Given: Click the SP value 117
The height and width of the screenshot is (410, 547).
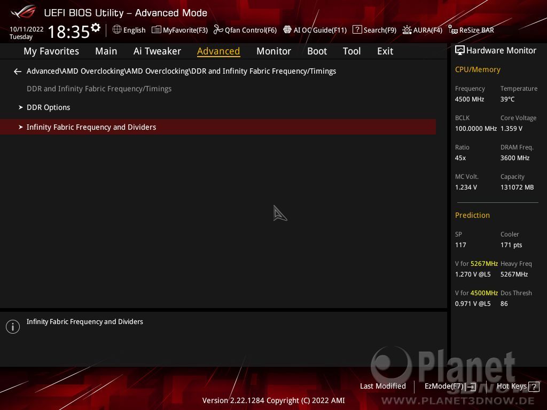Looking at the screenshot, I should coord(460,245).
